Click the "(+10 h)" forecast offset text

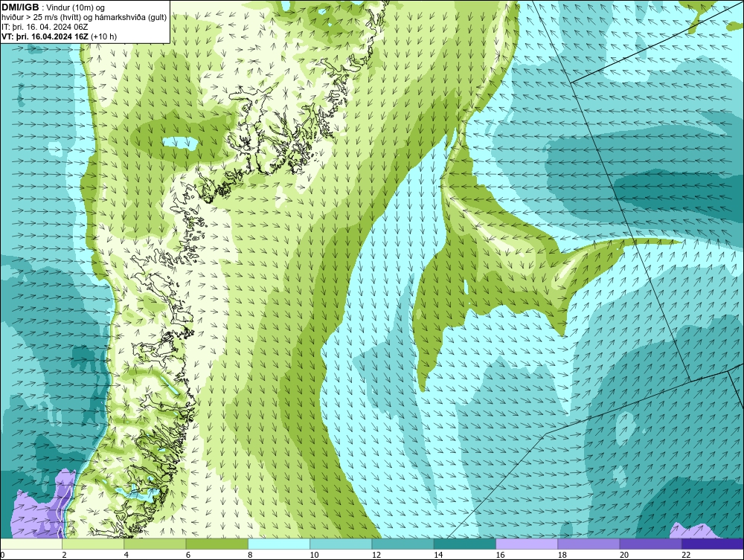point(104,36)
